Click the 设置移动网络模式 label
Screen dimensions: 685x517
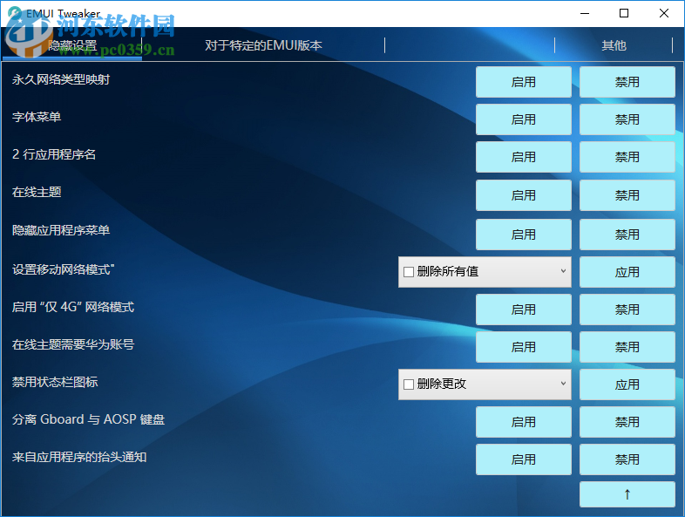63,269
